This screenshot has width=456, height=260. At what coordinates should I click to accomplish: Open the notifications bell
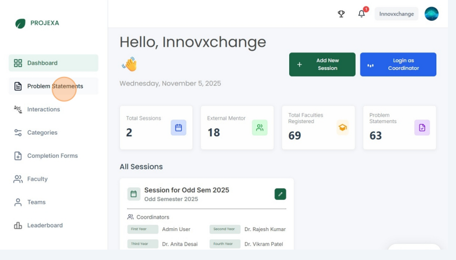(x=362, y=14)
